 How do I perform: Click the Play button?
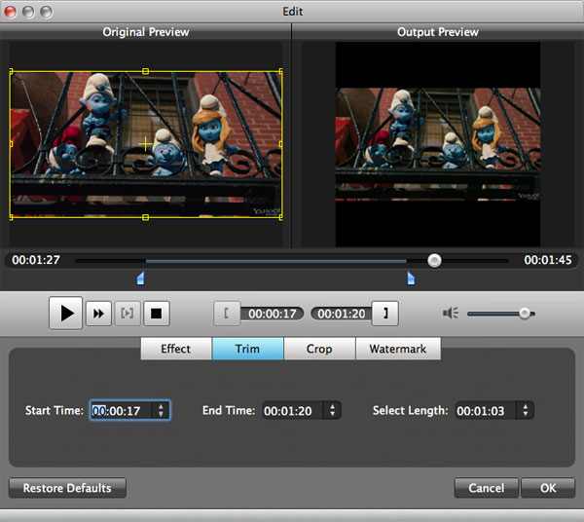[x=66, y=314]
